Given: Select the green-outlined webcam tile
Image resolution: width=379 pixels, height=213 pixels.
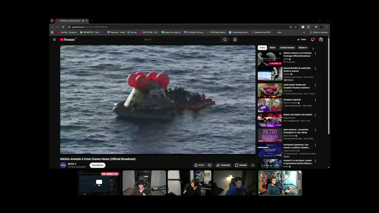Looking at the screenshot, I should pyautogui.click(x=280, y=183).
